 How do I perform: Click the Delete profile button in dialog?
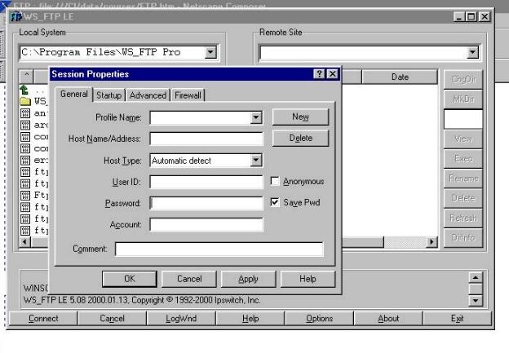pos(301,139)
